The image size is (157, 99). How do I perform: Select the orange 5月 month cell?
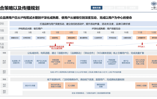click(x=57, y=32)
